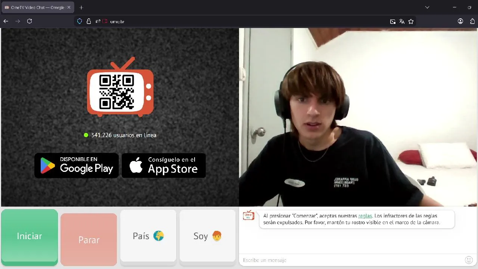Select the OmeTV Video Chat tab
Screen dimensions: 478x269
(x=37, y=7)
